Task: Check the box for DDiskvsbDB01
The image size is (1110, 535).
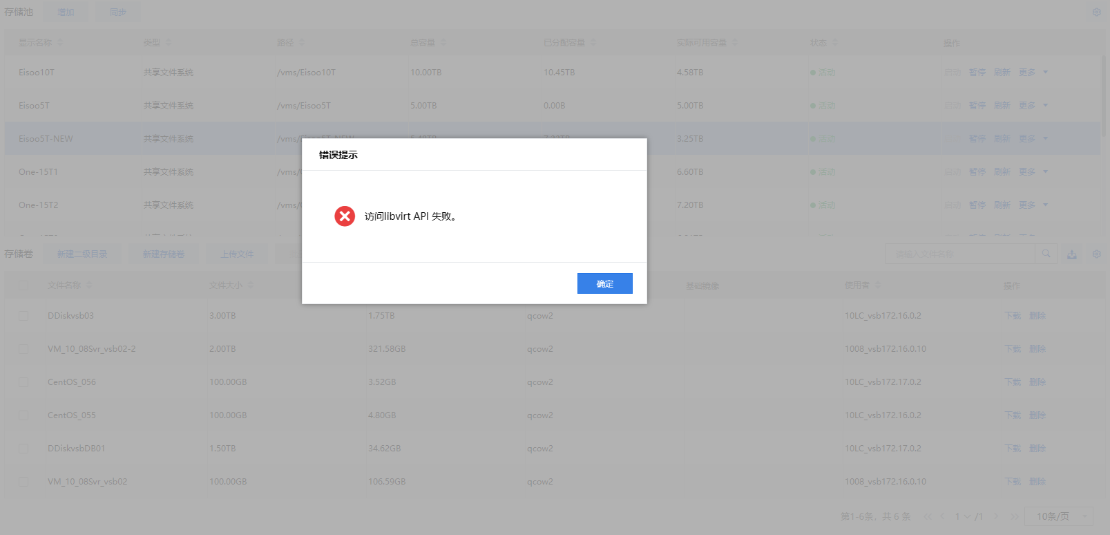Action: coord(23,449)
